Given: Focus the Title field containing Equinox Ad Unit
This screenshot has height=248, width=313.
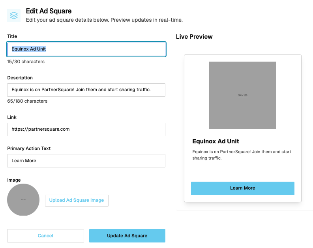Looking at the screenshot, I should [x=86, y=49].
